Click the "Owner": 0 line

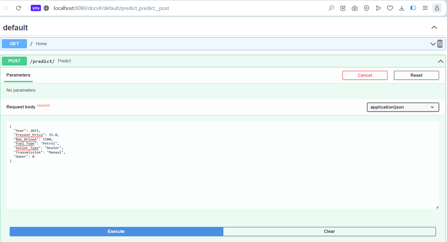tap(24, 157)
